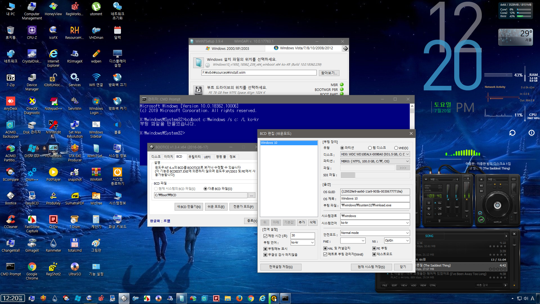
Task: Open the SumatraPDF desktop icon
Action: [75, 198]
